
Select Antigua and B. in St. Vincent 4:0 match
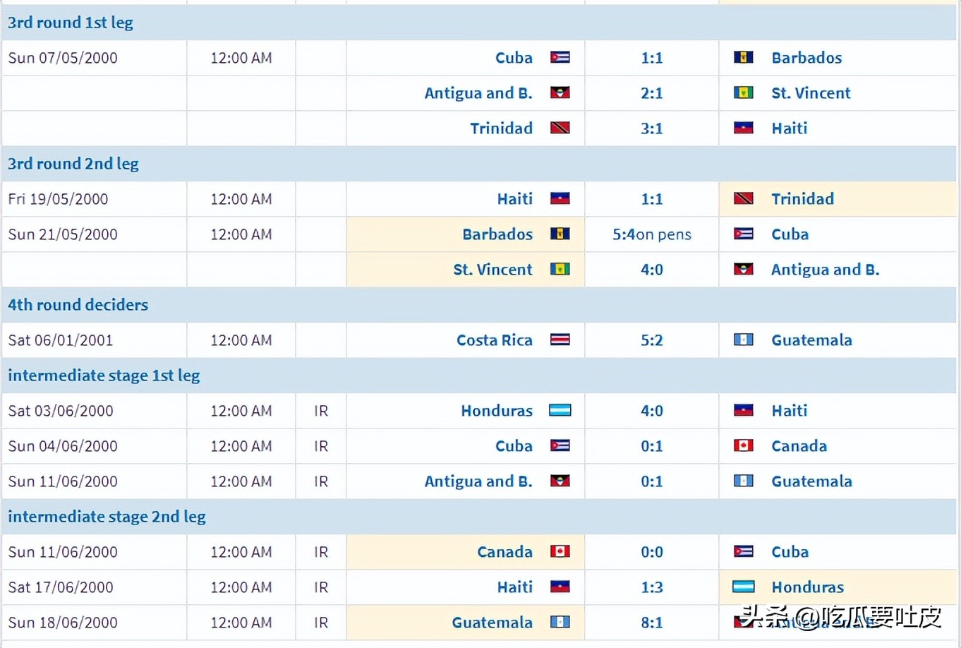point(826,270)
